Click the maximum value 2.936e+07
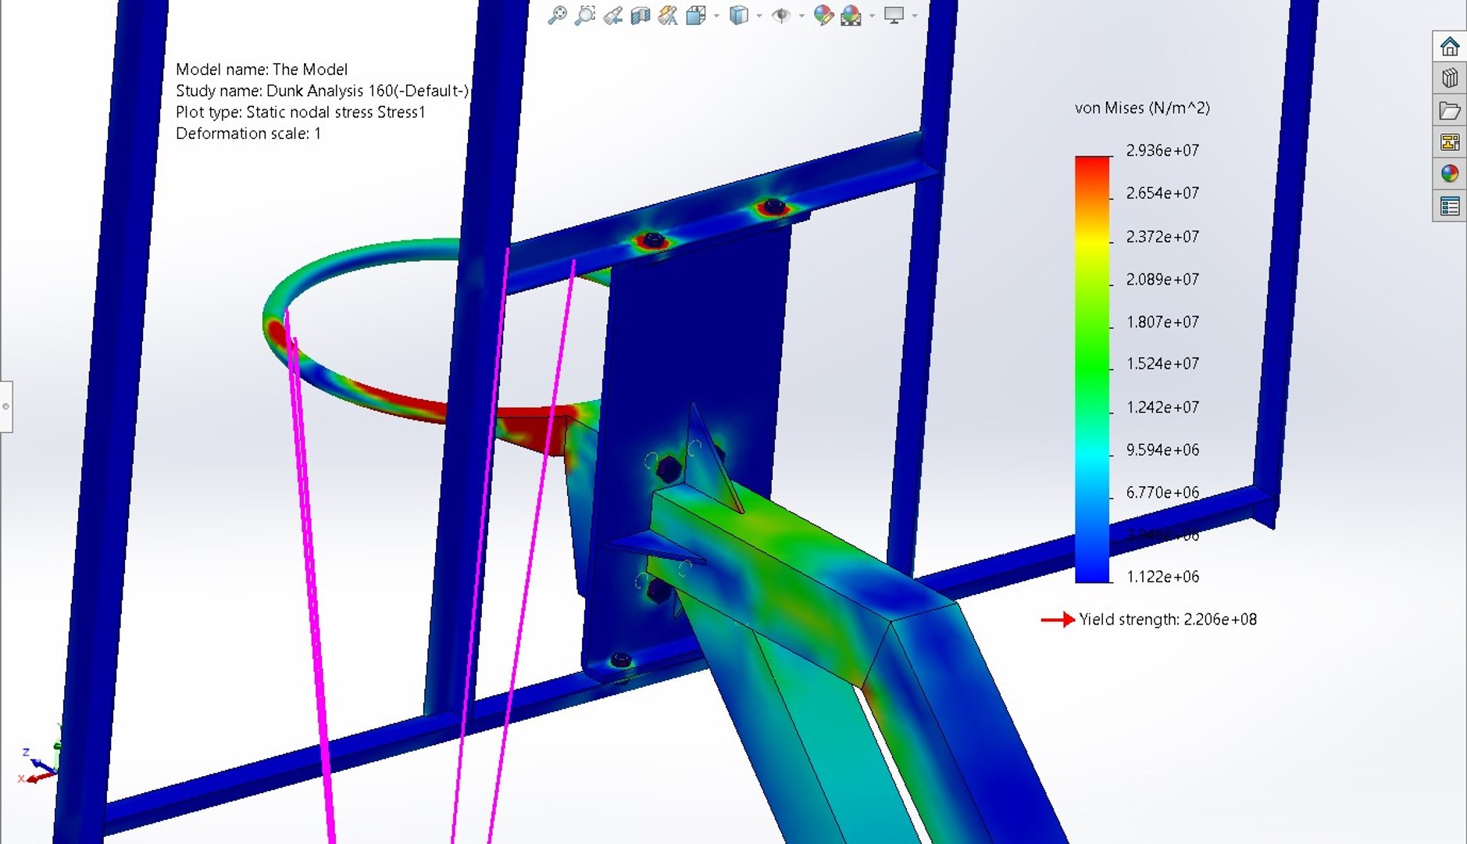The image size is (1467, 844). click(1162, 150)
